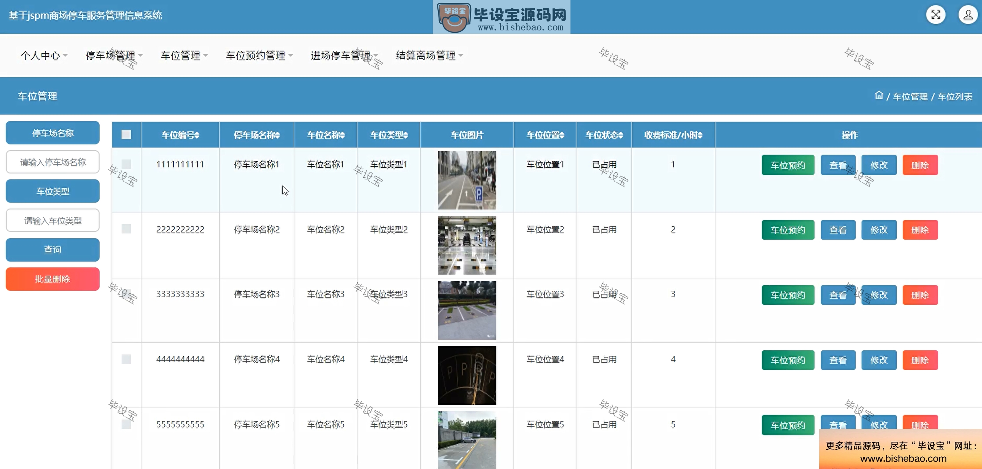Check the row 1111111111 checkbox
982x469 pixels.
click(x=126, y=164)
